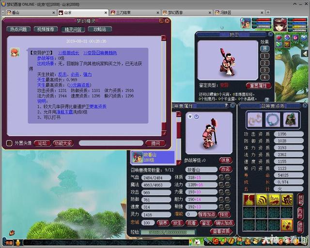This screenshot has height=248, width=310.
Task: Click the 确认加点 confirm points button
Action: coord(224,223)
